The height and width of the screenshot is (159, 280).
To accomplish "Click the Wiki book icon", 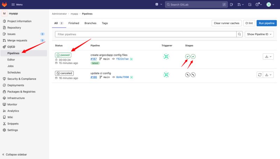I will tap(4, 117).
